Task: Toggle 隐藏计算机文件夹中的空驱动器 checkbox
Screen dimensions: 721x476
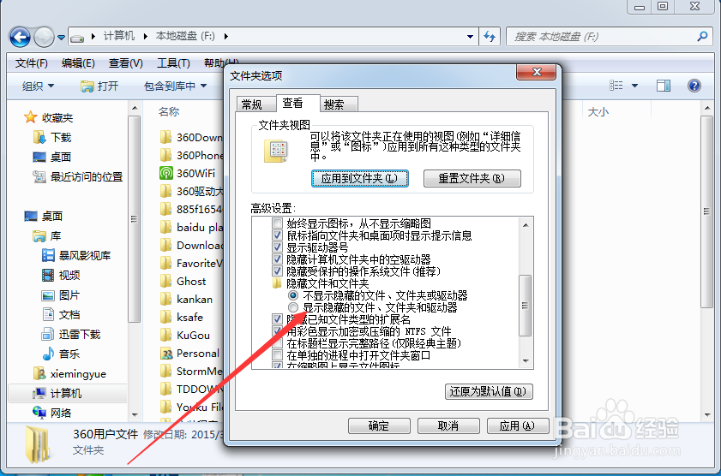Action: tap(277, 259)
